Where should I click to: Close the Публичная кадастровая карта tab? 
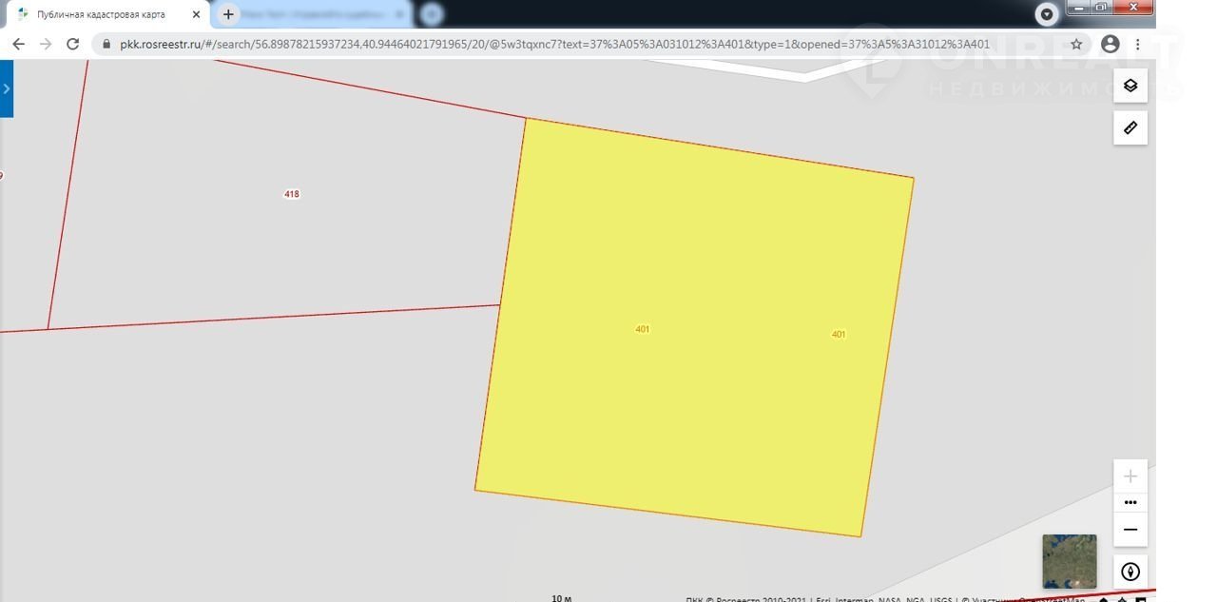[197, 14]
